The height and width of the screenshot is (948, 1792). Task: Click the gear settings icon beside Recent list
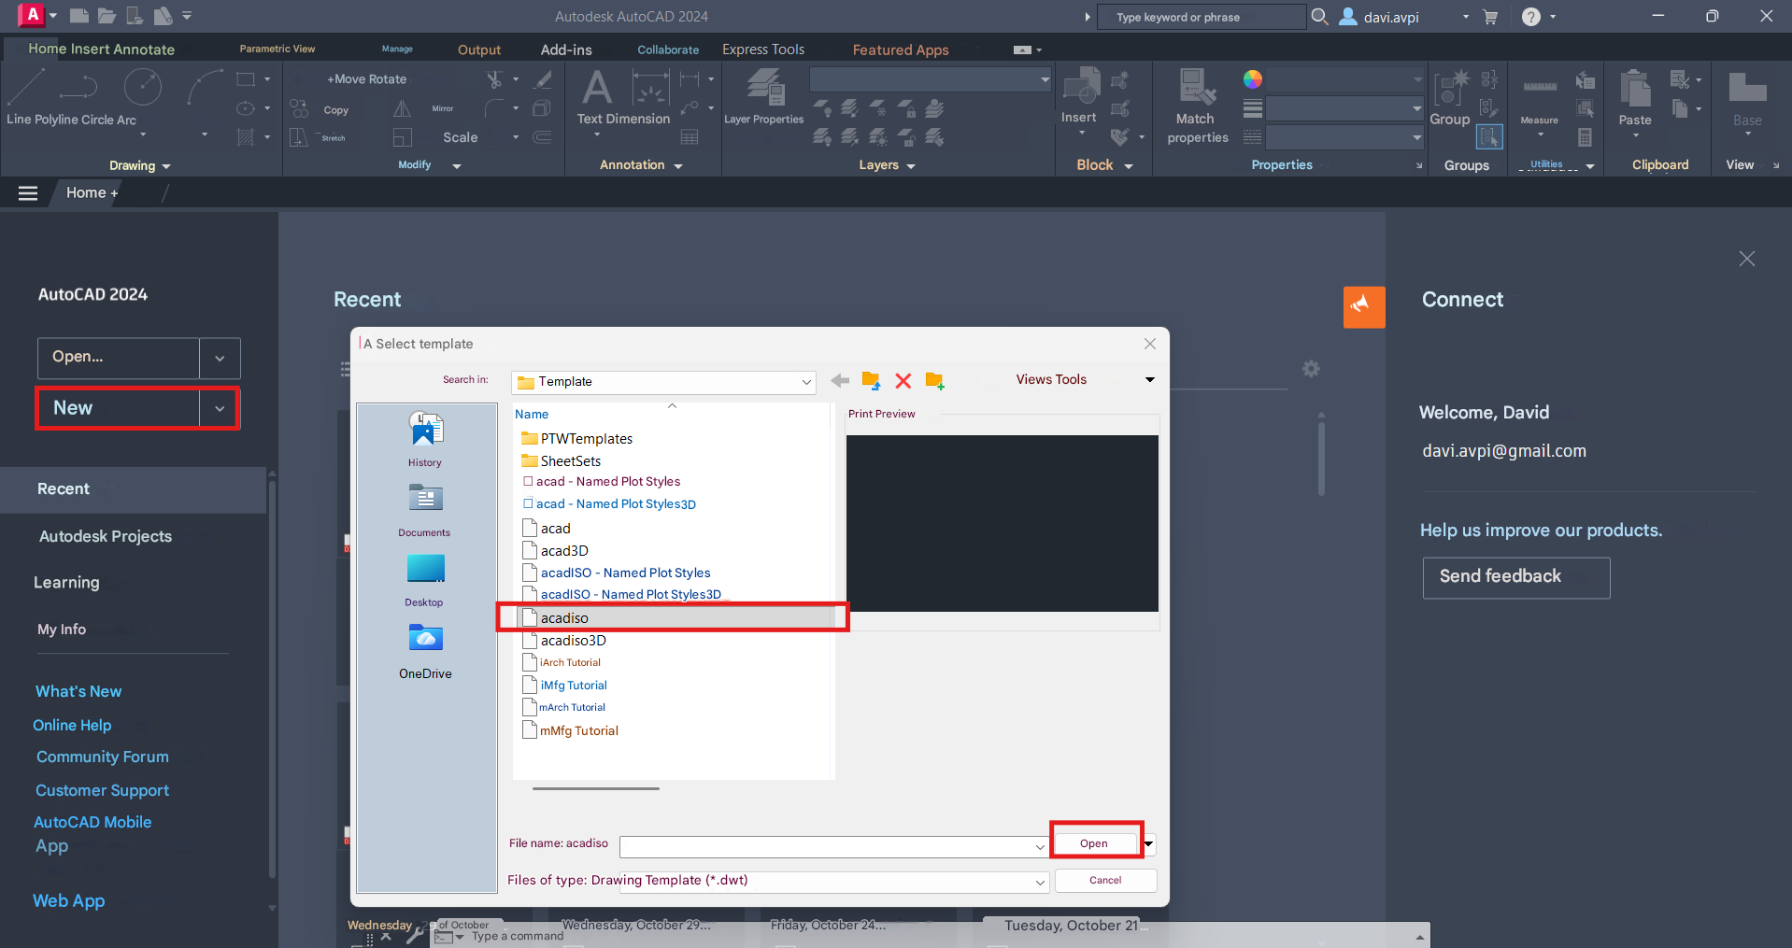(x=1312, y=369)
